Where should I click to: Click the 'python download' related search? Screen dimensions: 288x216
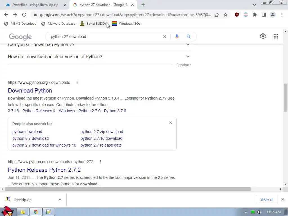point(27,132)
